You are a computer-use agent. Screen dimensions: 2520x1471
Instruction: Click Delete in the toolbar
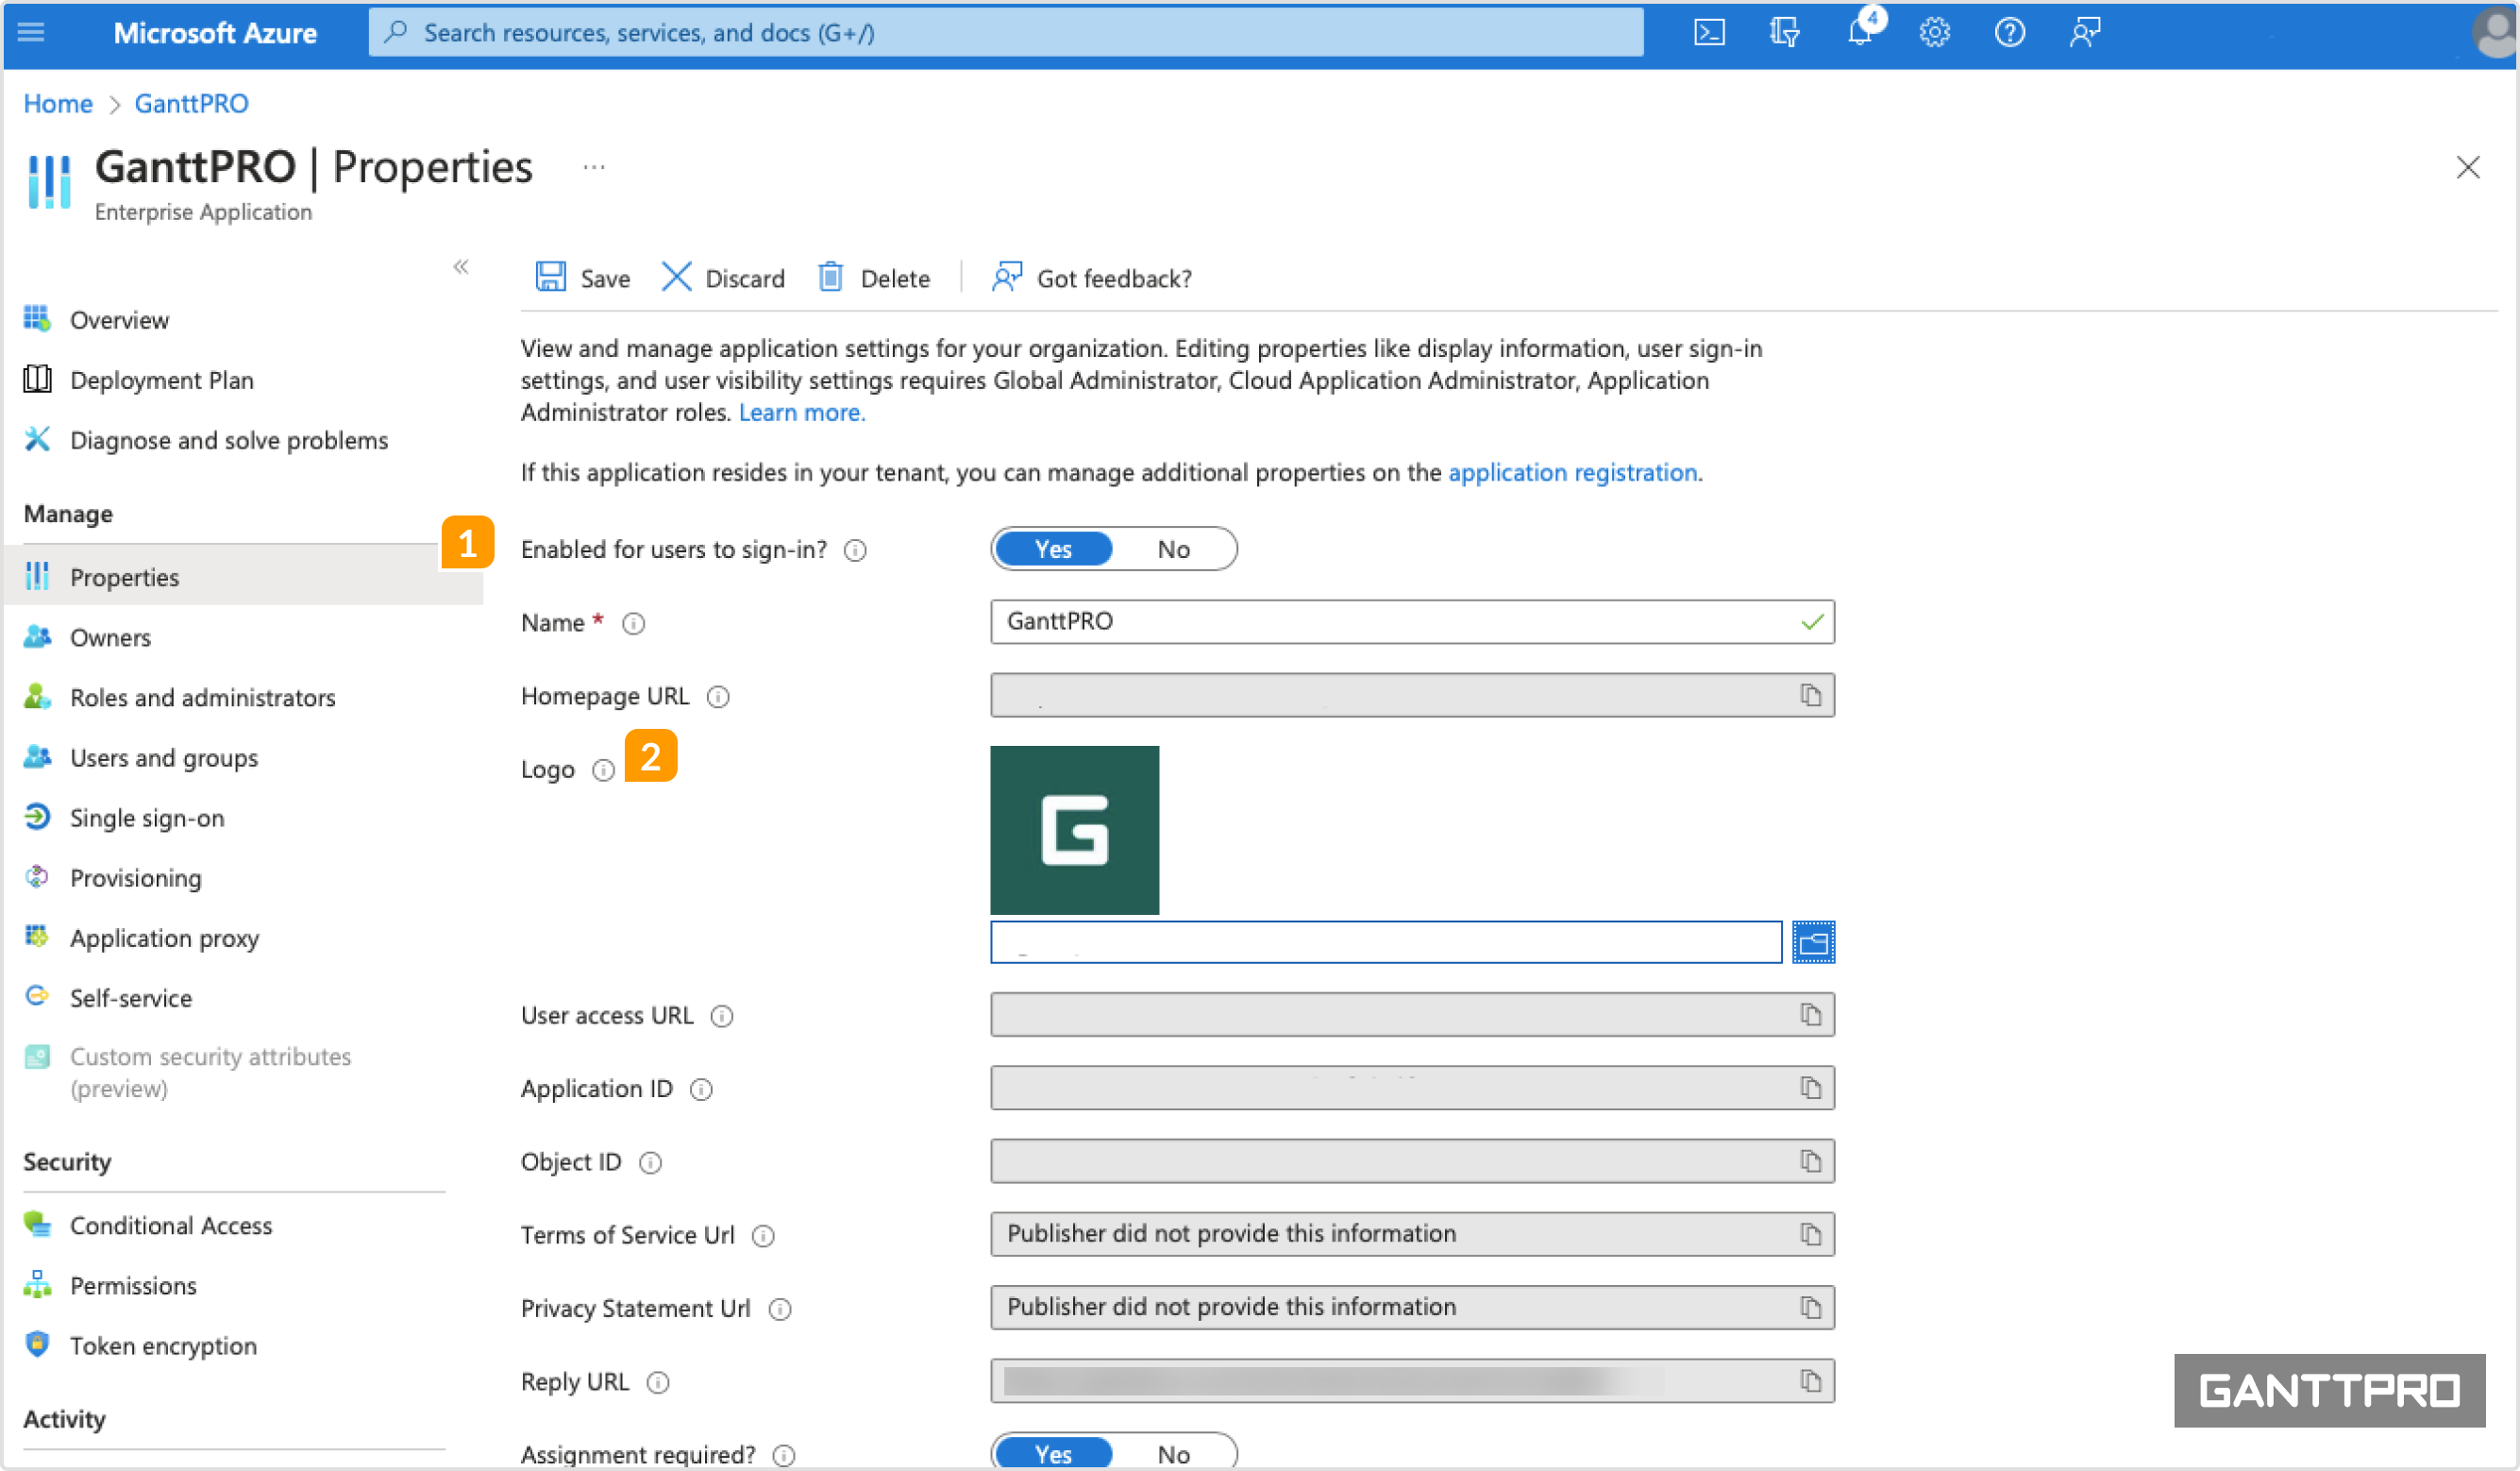874,278
